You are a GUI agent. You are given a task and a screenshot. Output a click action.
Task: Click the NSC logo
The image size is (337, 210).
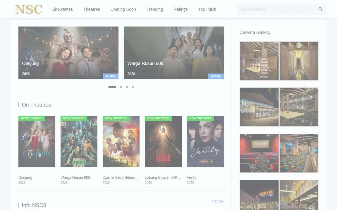(x=29, y=9)
